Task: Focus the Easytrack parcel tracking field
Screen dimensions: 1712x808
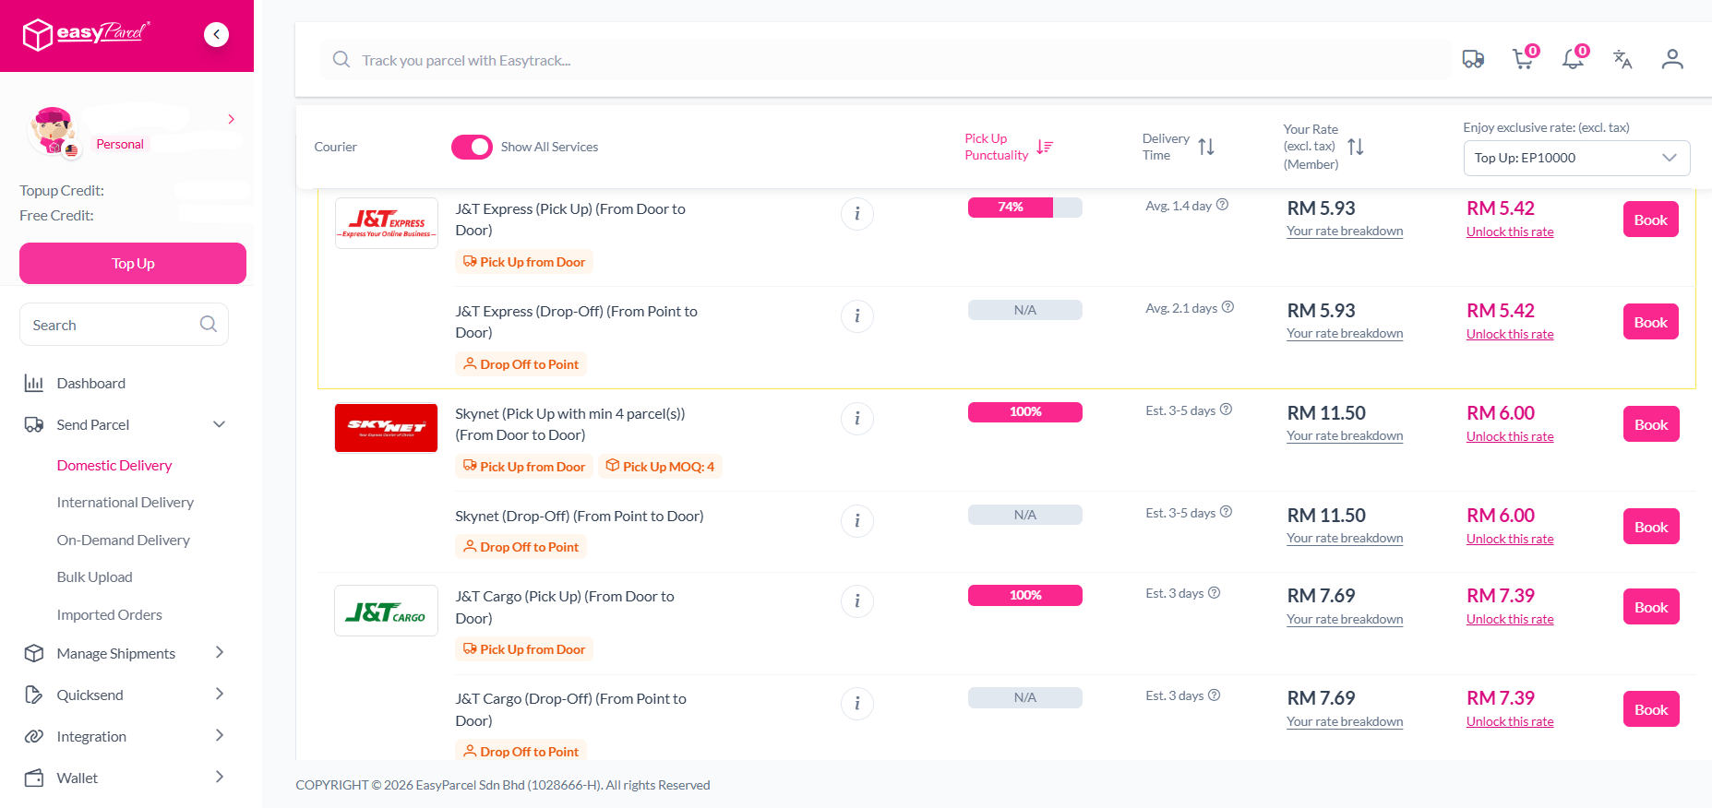Action: 886,60
